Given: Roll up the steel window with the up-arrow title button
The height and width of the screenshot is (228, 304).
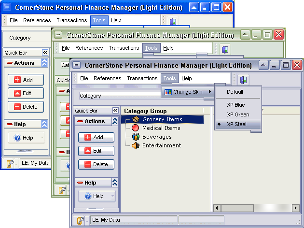Looking at the screenshot, I should (263, 65).
